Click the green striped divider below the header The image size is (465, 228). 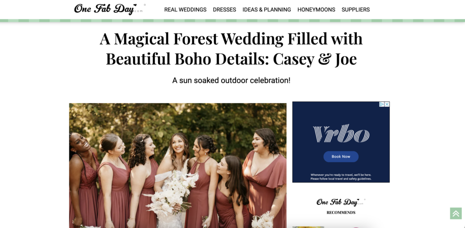[x=232, y=21]
